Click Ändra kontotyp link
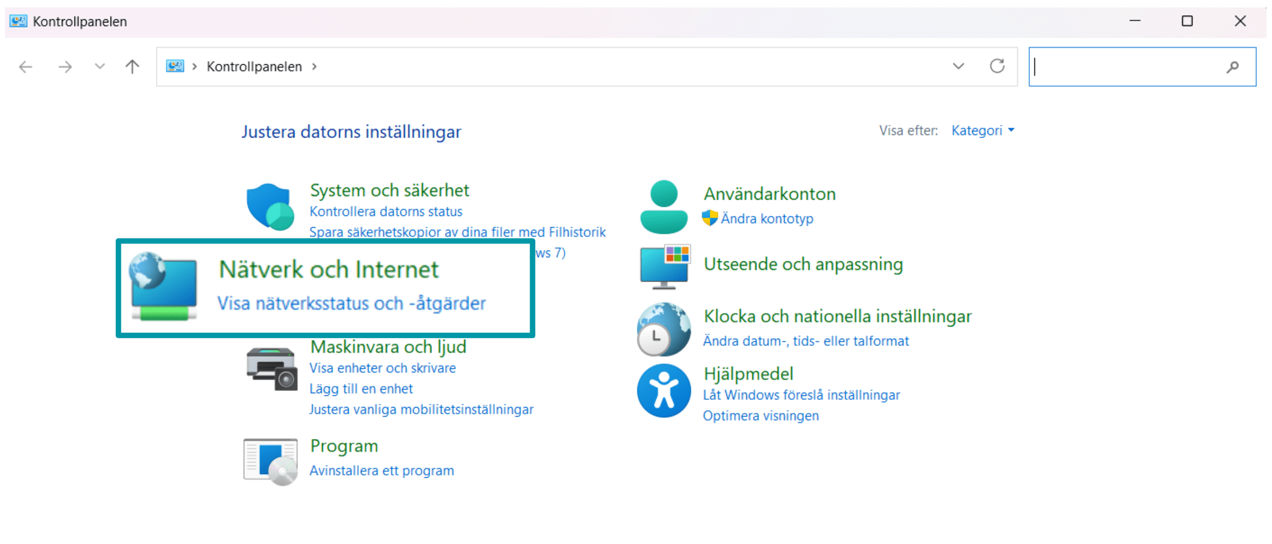The image size is (1272, 544). coord(766,219)
